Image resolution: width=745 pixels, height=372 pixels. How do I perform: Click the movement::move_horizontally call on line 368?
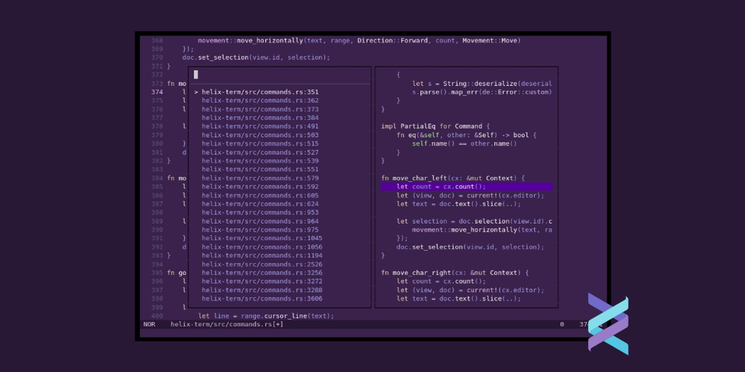click(x=359, y=40)
